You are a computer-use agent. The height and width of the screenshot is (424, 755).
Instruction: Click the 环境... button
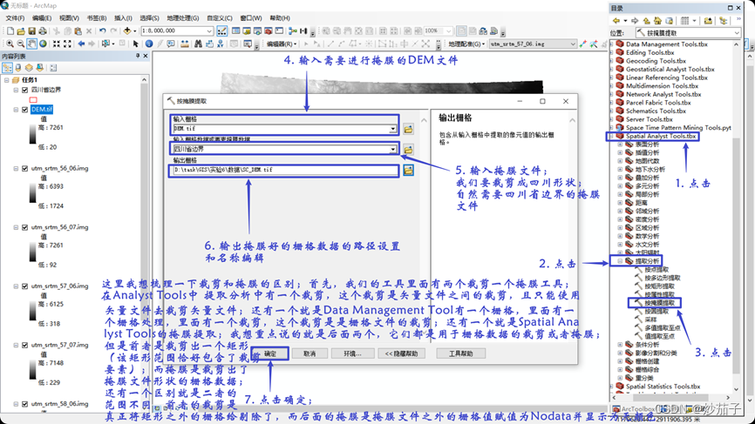(x=352, y=353)
